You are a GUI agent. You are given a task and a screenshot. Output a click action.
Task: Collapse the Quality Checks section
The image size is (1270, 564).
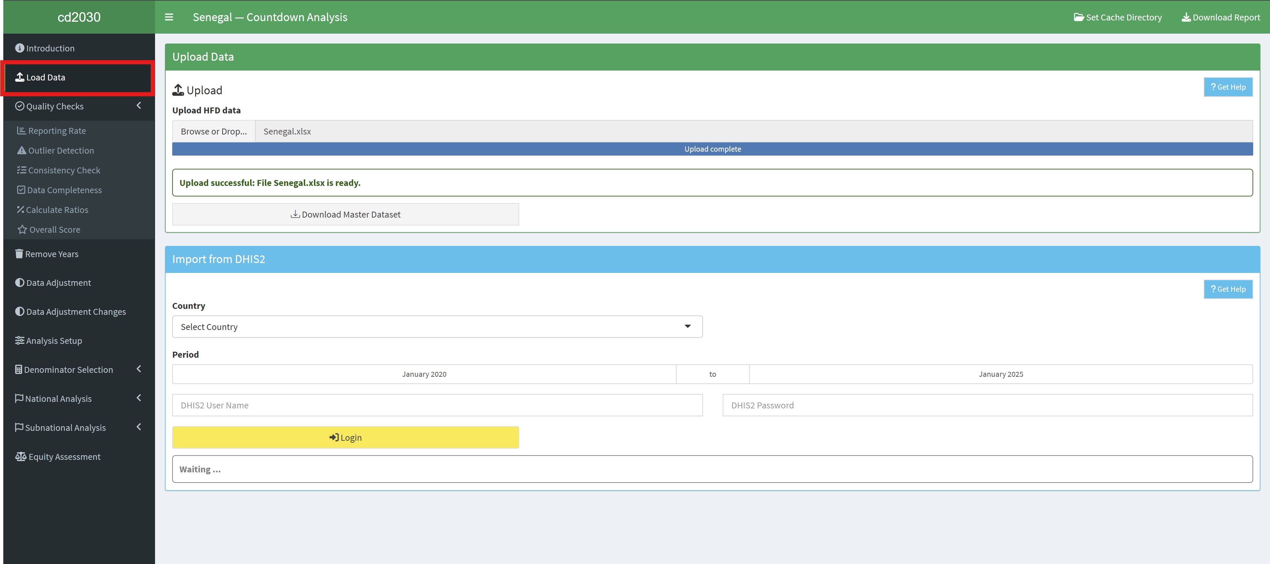click(x=139, y=106)
